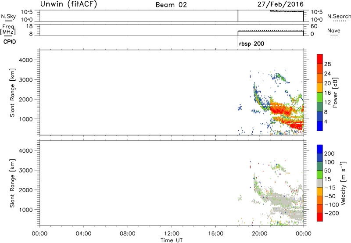351x243 pixels.
Task: Click the blue bottom segment of Power colorbar
Action: 320,126
